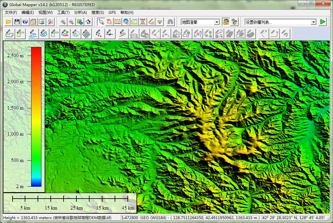Click the distance scale bar

70,199
